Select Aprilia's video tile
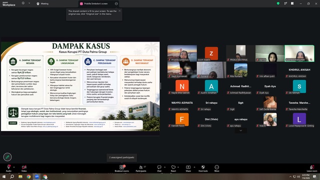The width and height of the screenshot is (320, 180). pos(270,53)
